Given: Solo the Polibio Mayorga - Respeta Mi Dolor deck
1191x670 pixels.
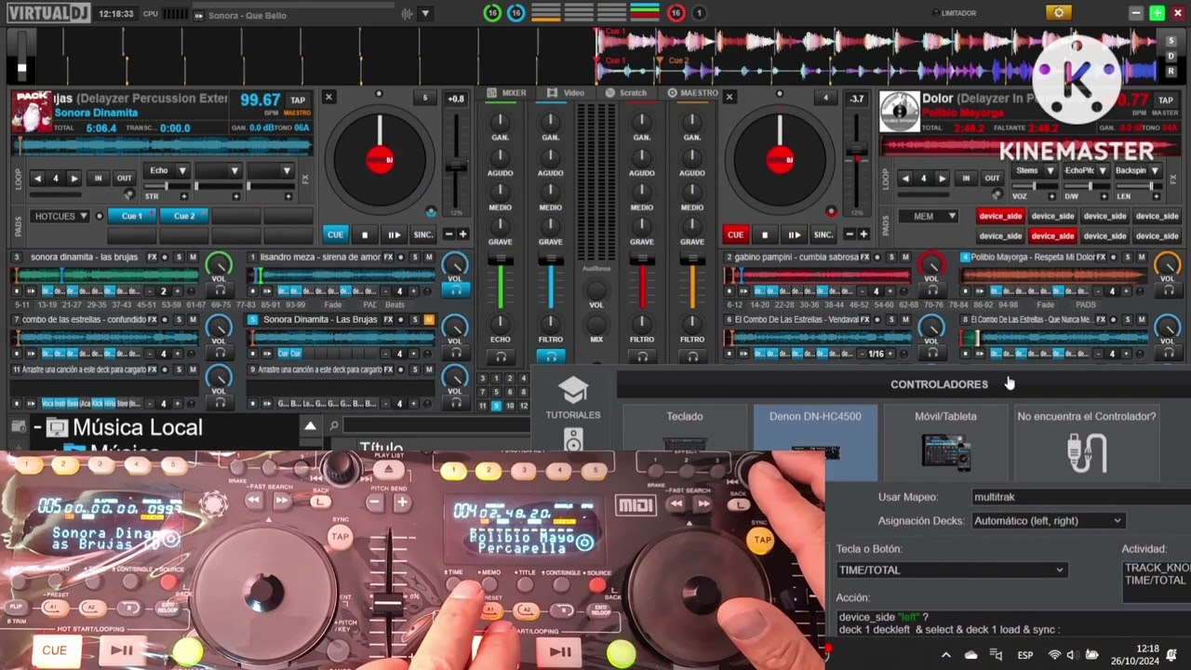Looking at the screenshot, I should point(1128,257).
